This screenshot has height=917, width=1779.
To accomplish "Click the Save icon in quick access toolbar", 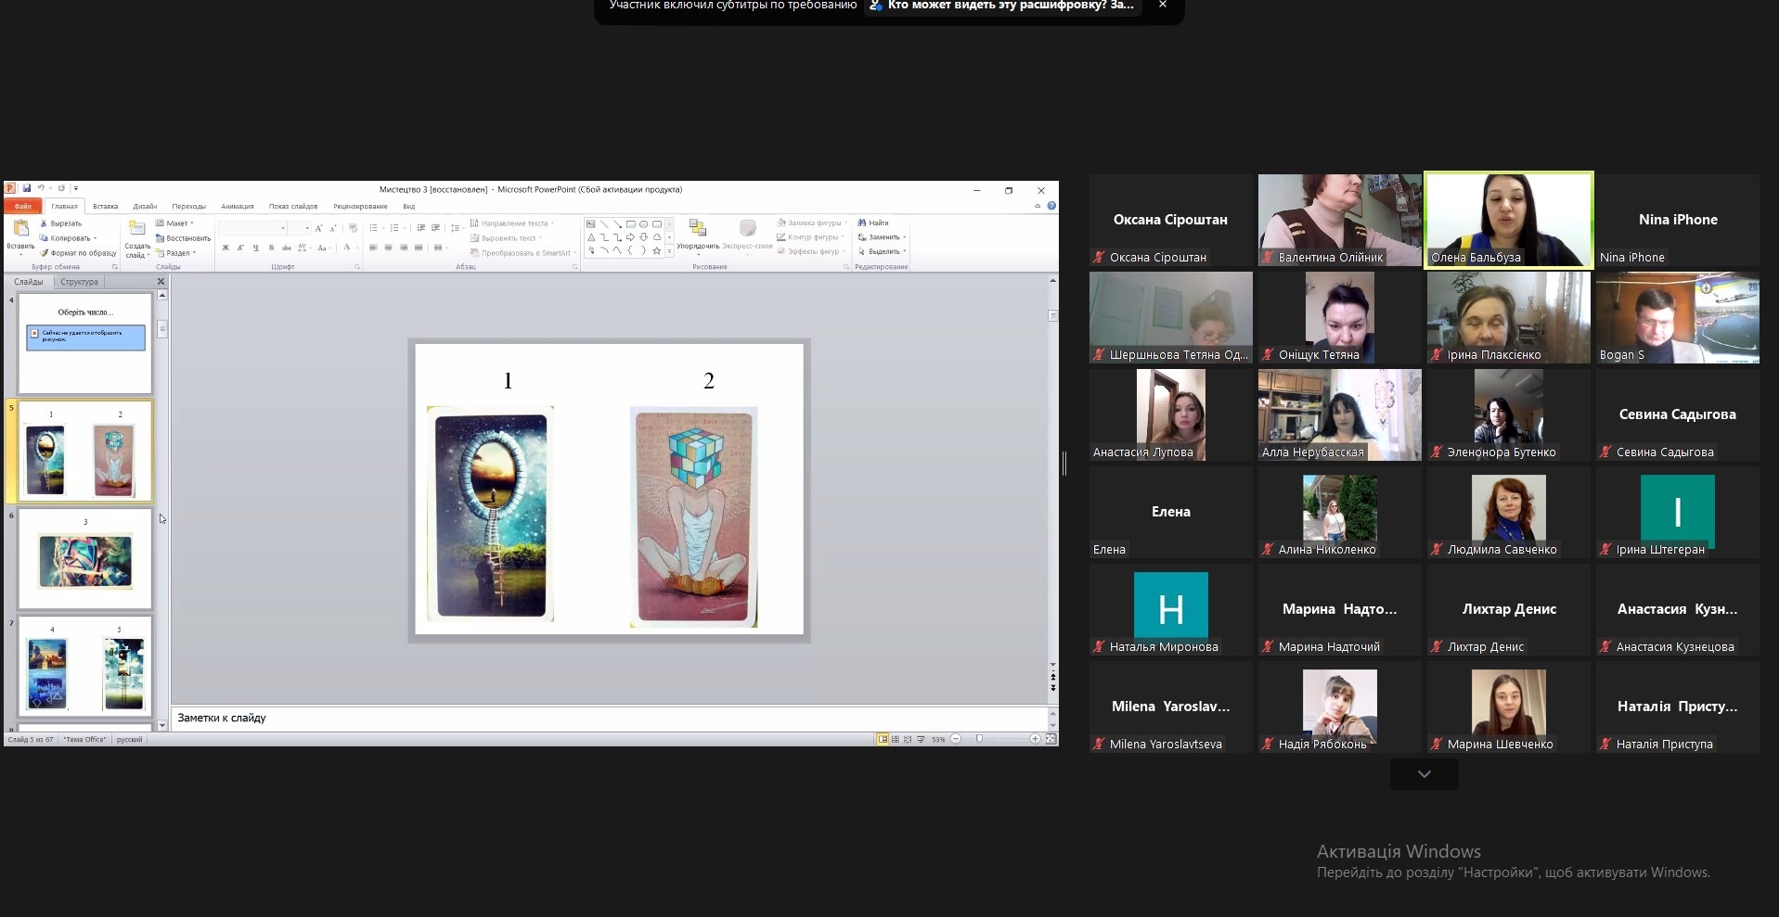I will (x=27, y=188).
